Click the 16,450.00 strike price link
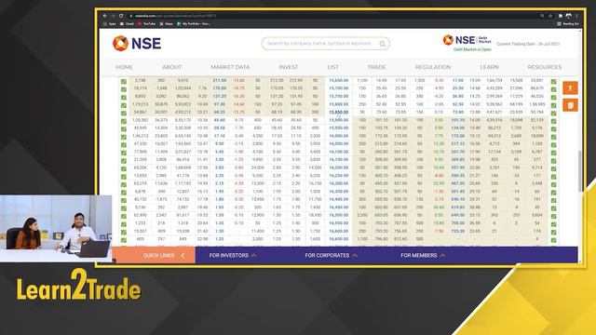 339,207
